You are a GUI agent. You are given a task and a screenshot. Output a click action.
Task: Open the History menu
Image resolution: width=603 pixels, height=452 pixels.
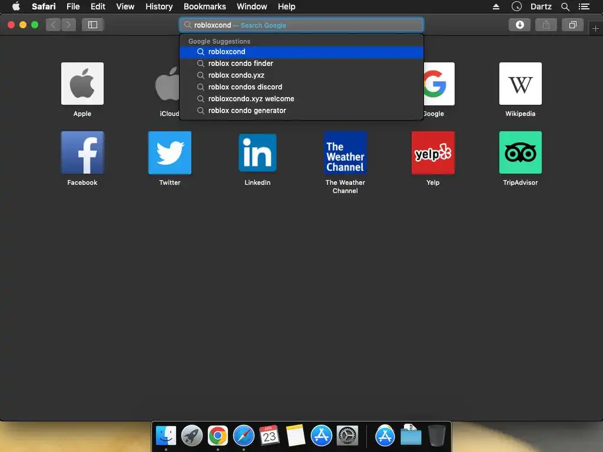159,6
